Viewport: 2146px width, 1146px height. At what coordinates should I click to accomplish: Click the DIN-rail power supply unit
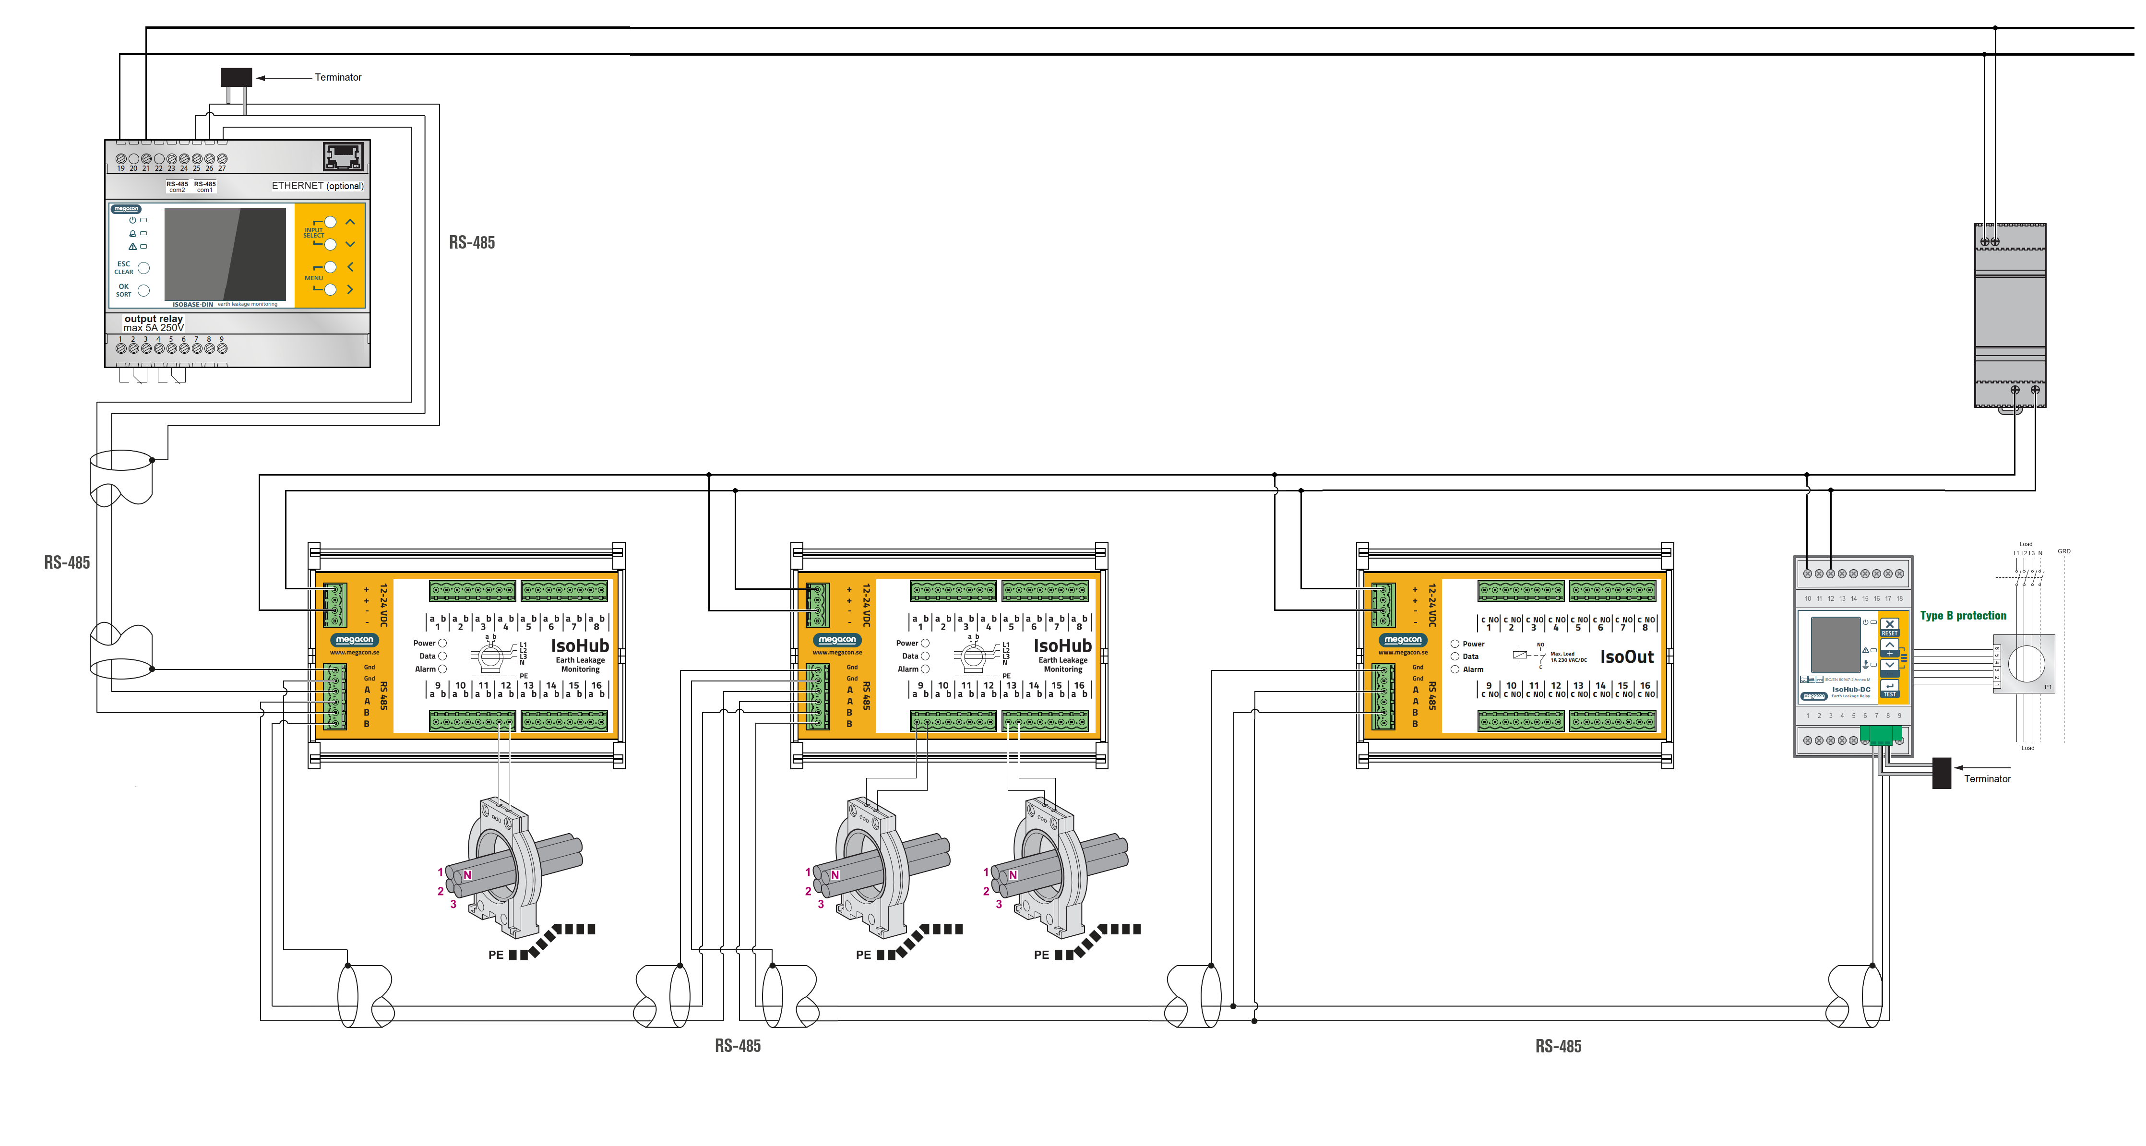point(2010,315)
